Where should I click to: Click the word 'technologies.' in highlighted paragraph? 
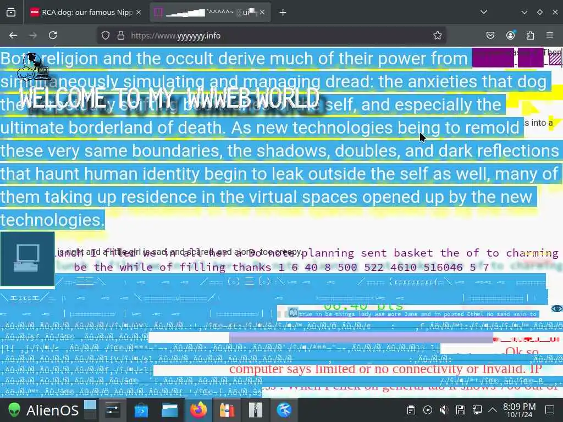click(x=52, y=220)
